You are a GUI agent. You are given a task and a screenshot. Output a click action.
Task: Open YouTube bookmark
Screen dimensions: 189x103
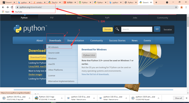(17, 12)
